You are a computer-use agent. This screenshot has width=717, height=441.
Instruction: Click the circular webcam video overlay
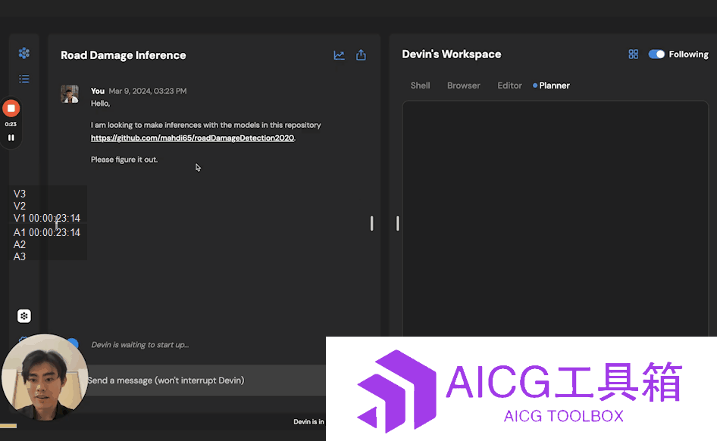(45, 377)
